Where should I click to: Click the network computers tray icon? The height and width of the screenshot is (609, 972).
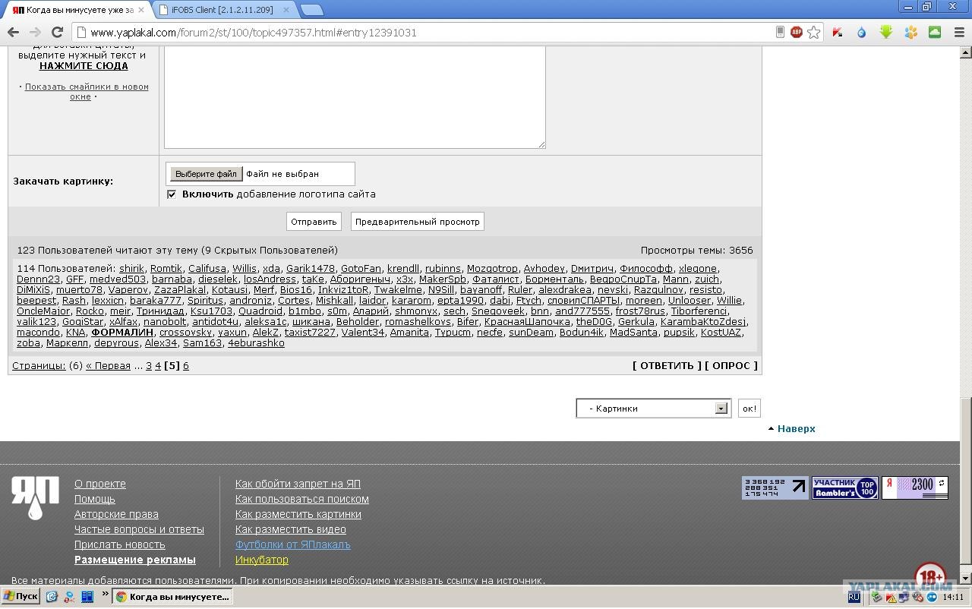[905, 598]
